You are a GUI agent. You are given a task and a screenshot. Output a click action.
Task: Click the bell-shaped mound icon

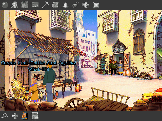point(66,5)
